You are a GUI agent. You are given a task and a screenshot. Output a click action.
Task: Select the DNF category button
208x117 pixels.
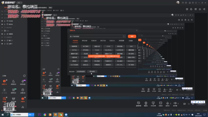tap(131, 47)
